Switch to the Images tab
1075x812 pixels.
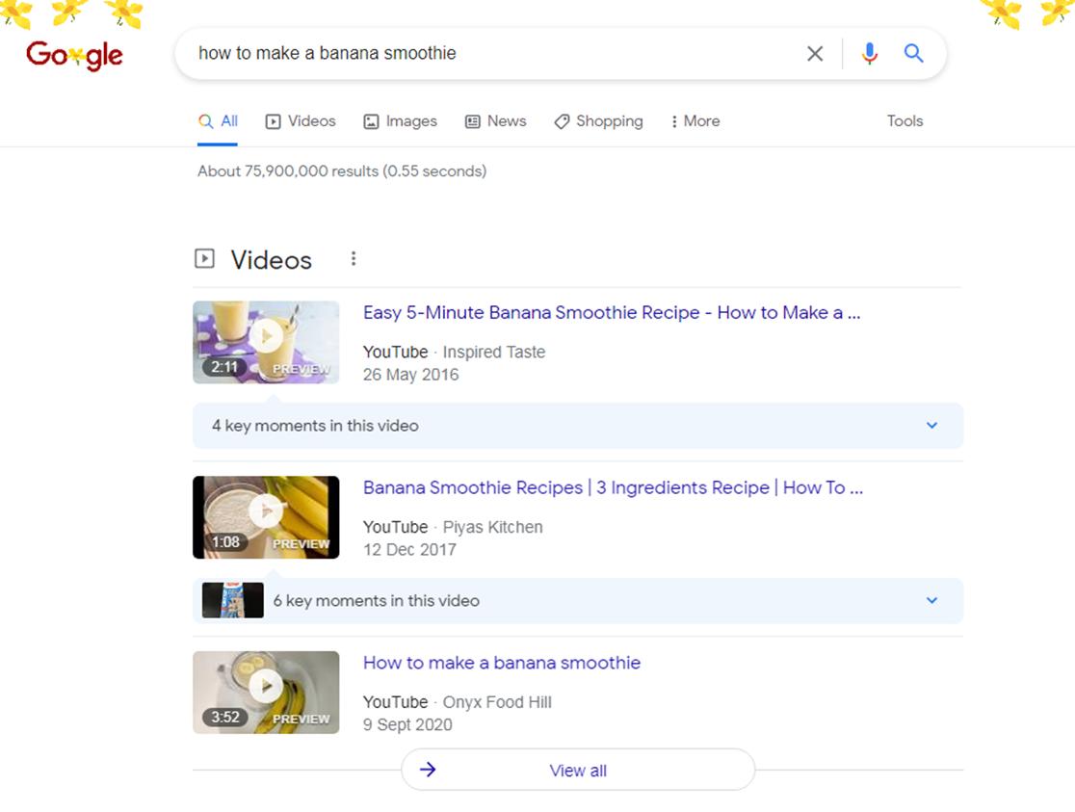coord(400,121)
